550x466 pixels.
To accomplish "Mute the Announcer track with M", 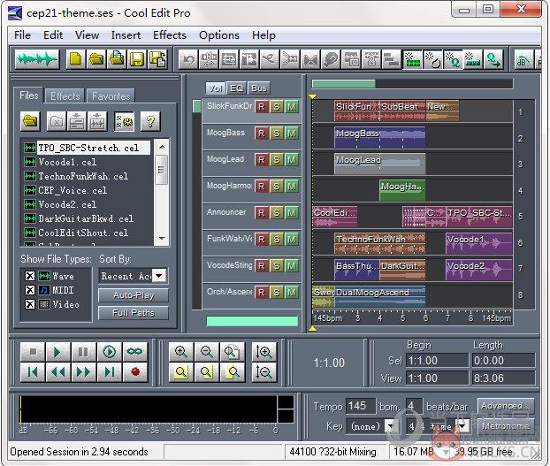I will pyautogui.click(x=291, y=213).
